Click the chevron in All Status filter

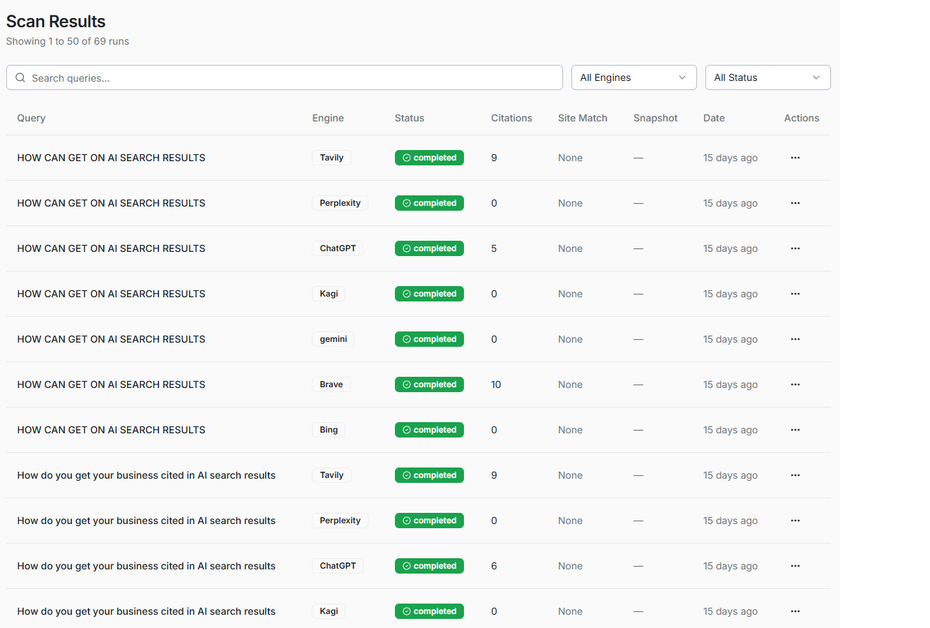(x=816, y=77)
